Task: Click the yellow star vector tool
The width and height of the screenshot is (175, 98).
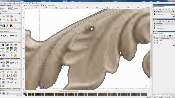Action: [16, 55]
